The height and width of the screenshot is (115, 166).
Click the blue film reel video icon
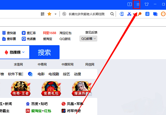[x=30, y=74]
